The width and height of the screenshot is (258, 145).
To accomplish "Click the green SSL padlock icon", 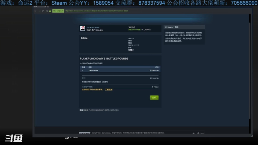I will click(x=50, y=11).
